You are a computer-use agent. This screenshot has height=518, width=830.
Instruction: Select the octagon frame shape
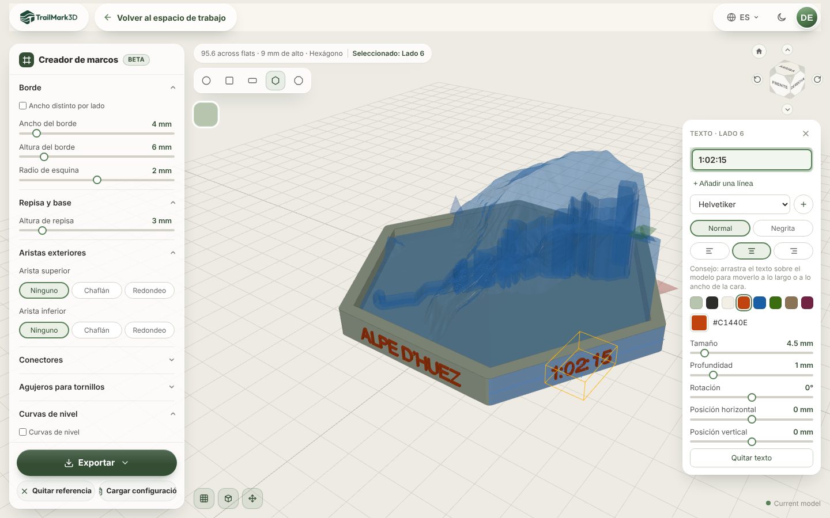(x=299, y=81)
